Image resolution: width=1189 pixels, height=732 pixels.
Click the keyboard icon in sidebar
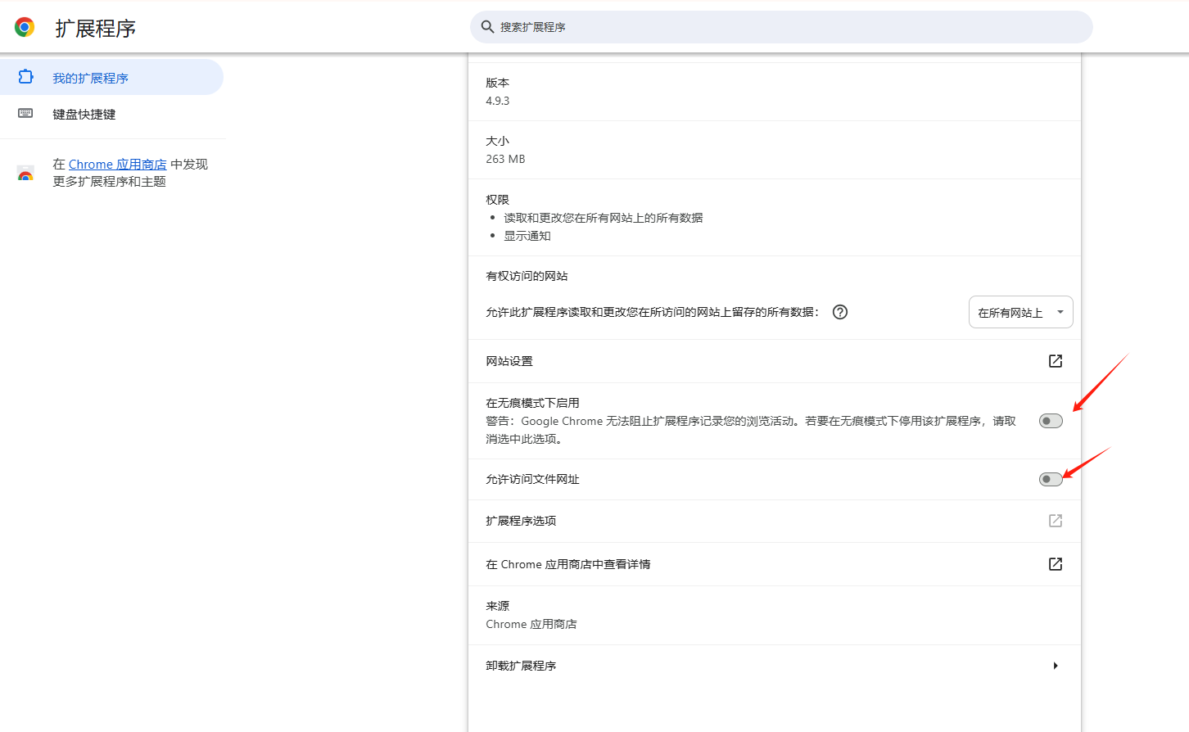(x=25, y=113)
